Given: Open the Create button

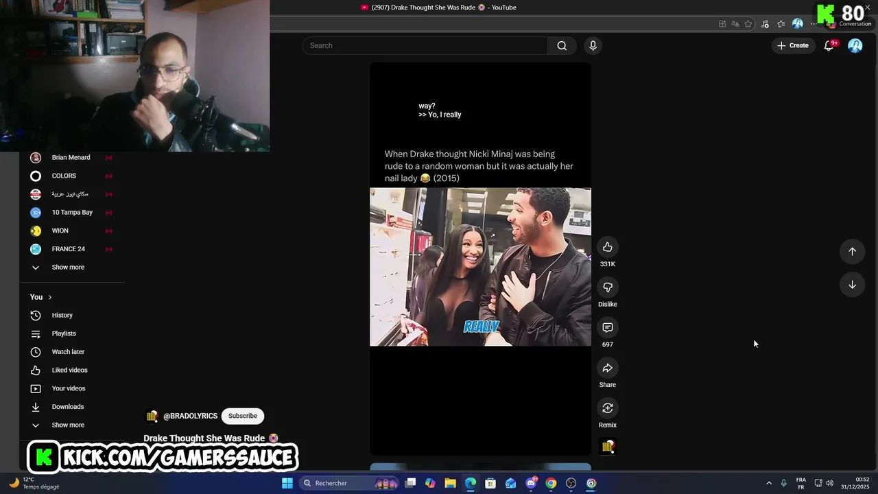Looking at the screenshot, I should 792,45.
